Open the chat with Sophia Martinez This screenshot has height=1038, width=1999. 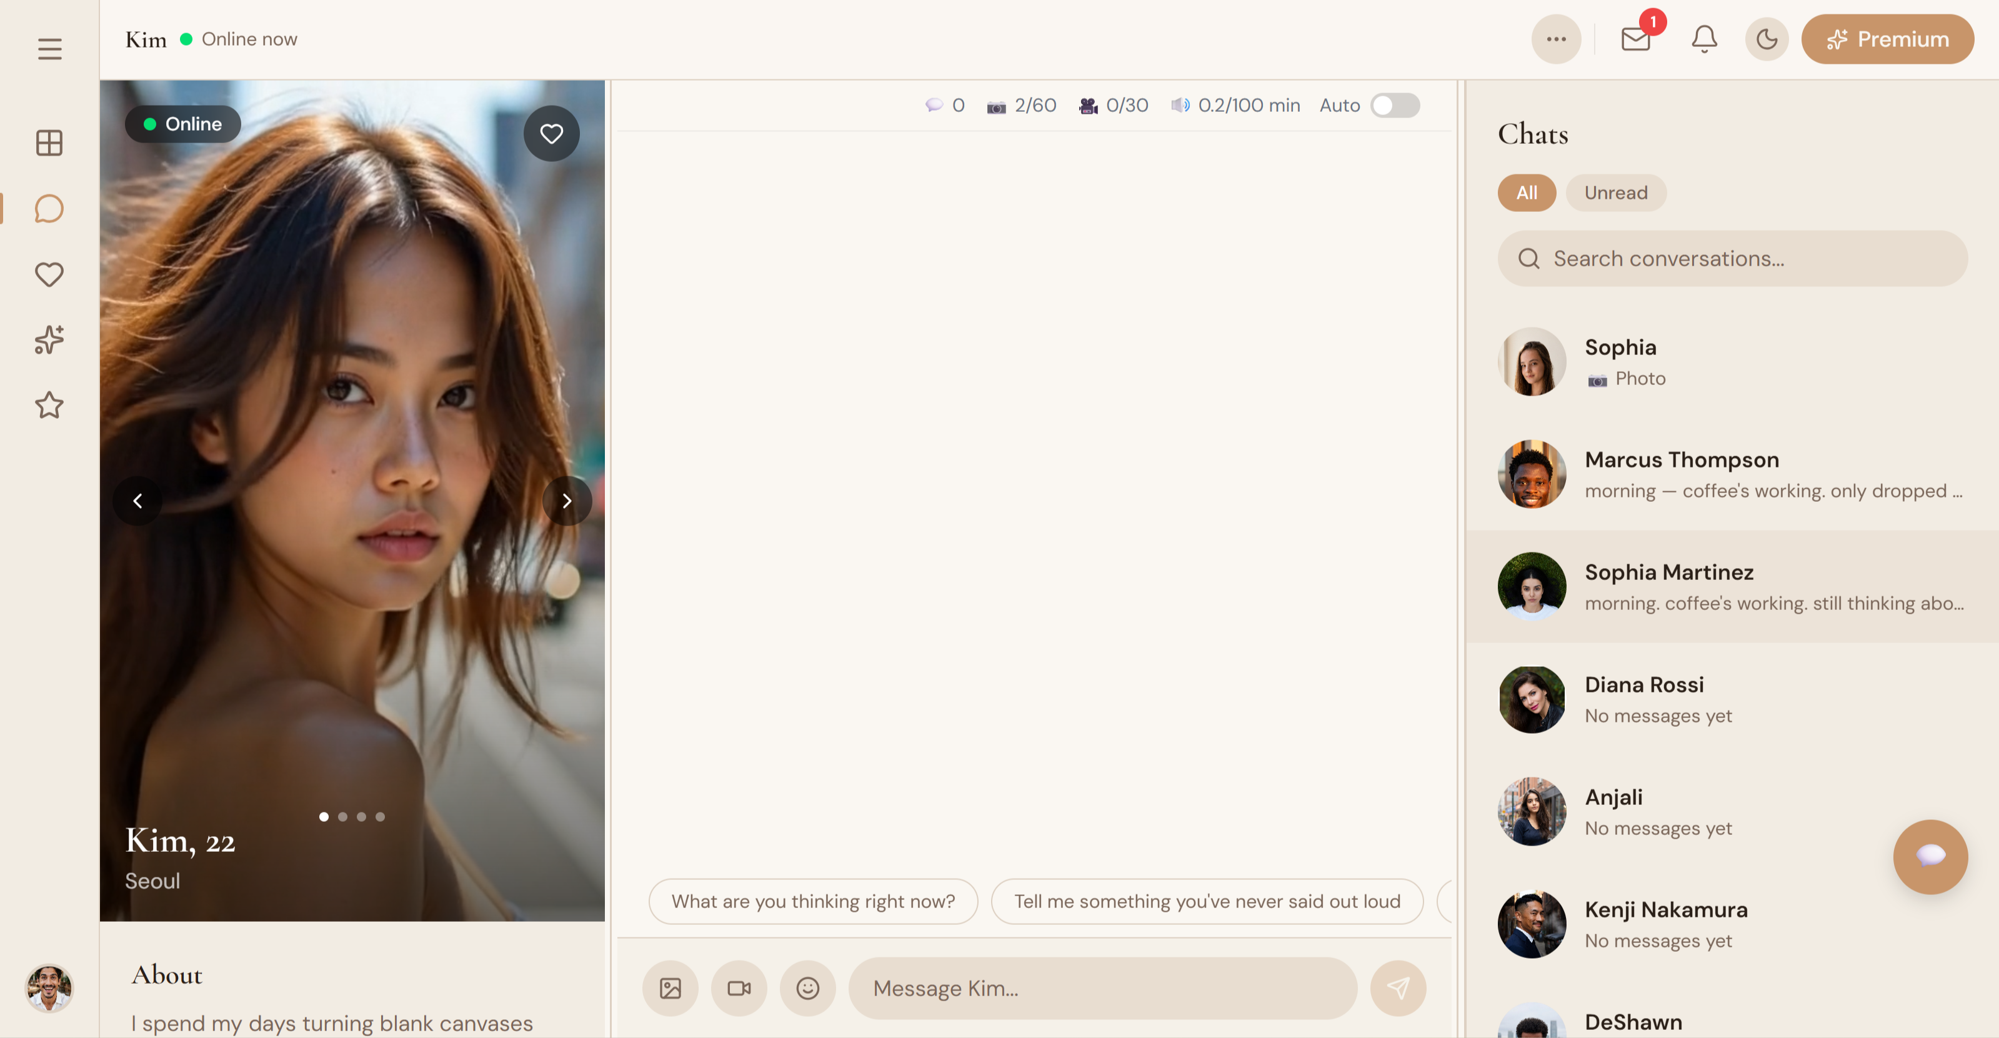point(1732,587)
